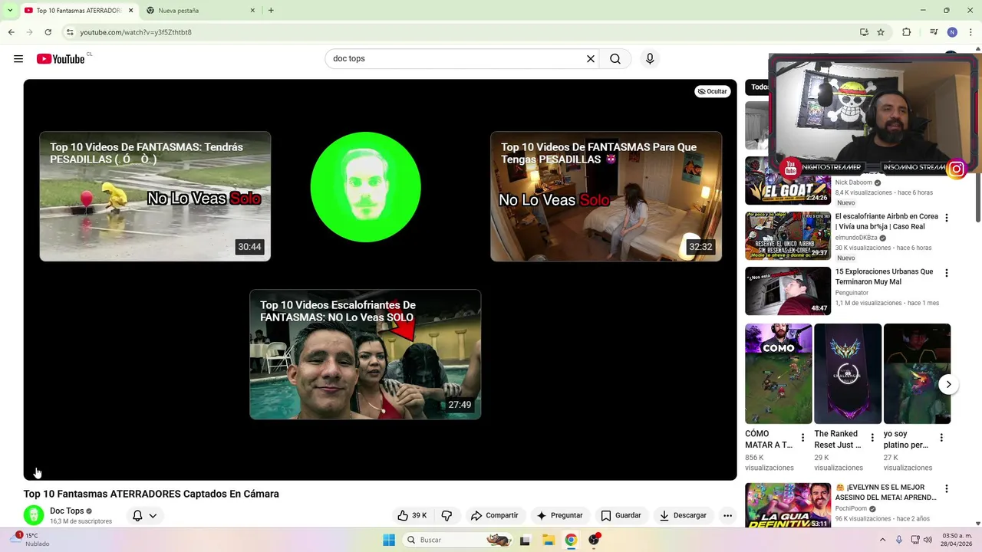Image resolution: width=982 pixels, height=552 pixels.
Task: Share the video via Compartir
Action: tap(494, 515)
